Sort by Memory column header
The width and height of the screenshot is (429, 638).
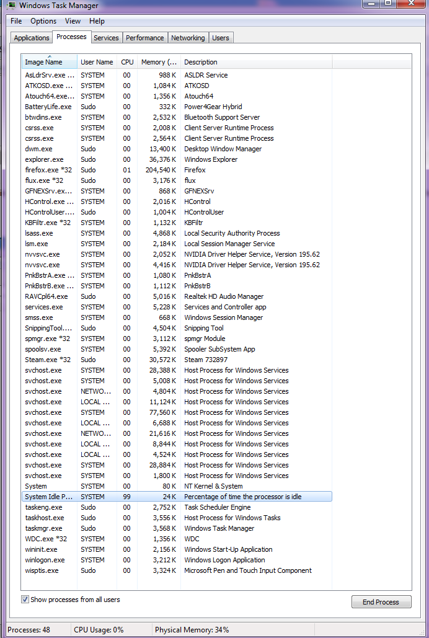click(159, 62)
